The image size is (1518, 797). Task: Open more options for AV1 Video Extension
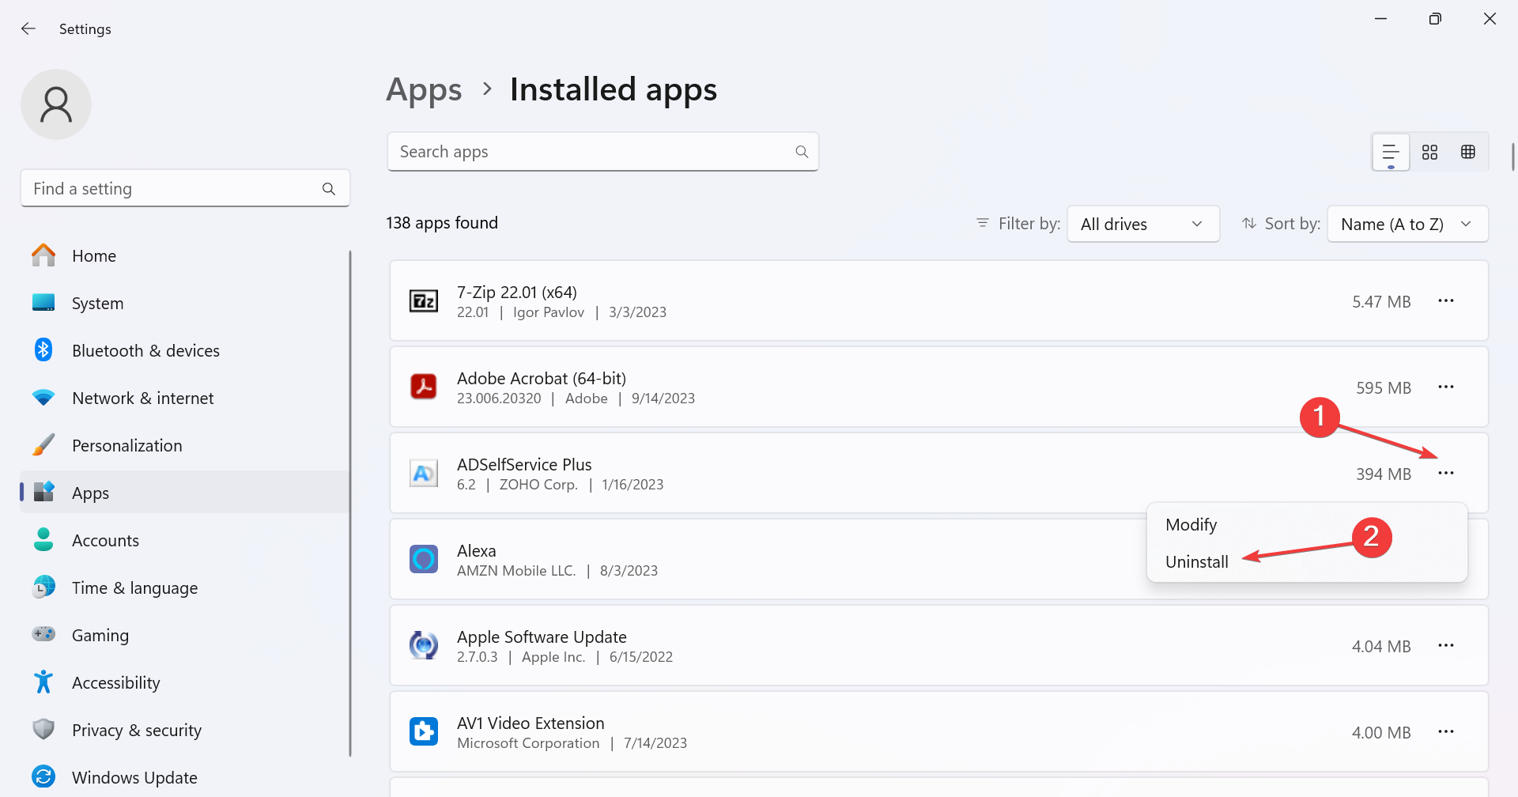tap(1446, 732)
